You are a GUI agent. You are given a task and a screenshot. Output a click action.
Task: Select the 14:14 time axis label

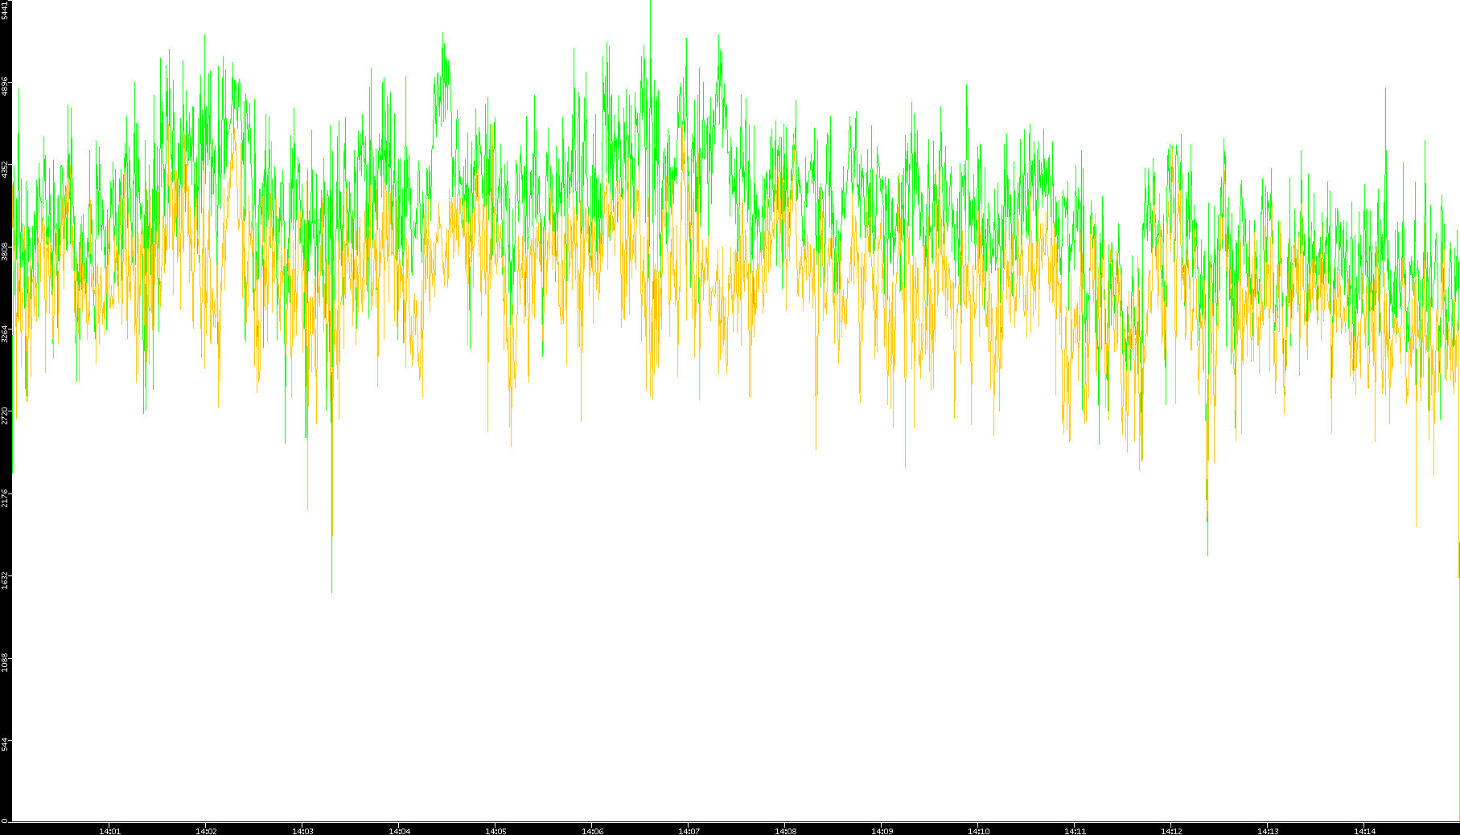1364,831
